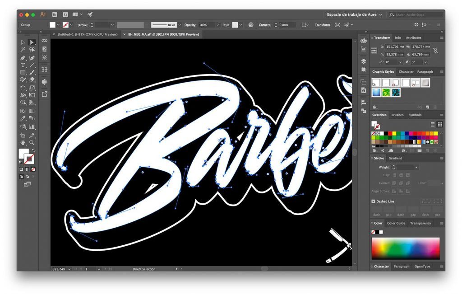The height and width of the screenshot is (295, 462).
Task: Switch to the Color Guide tab
Action: click(396, 223)
